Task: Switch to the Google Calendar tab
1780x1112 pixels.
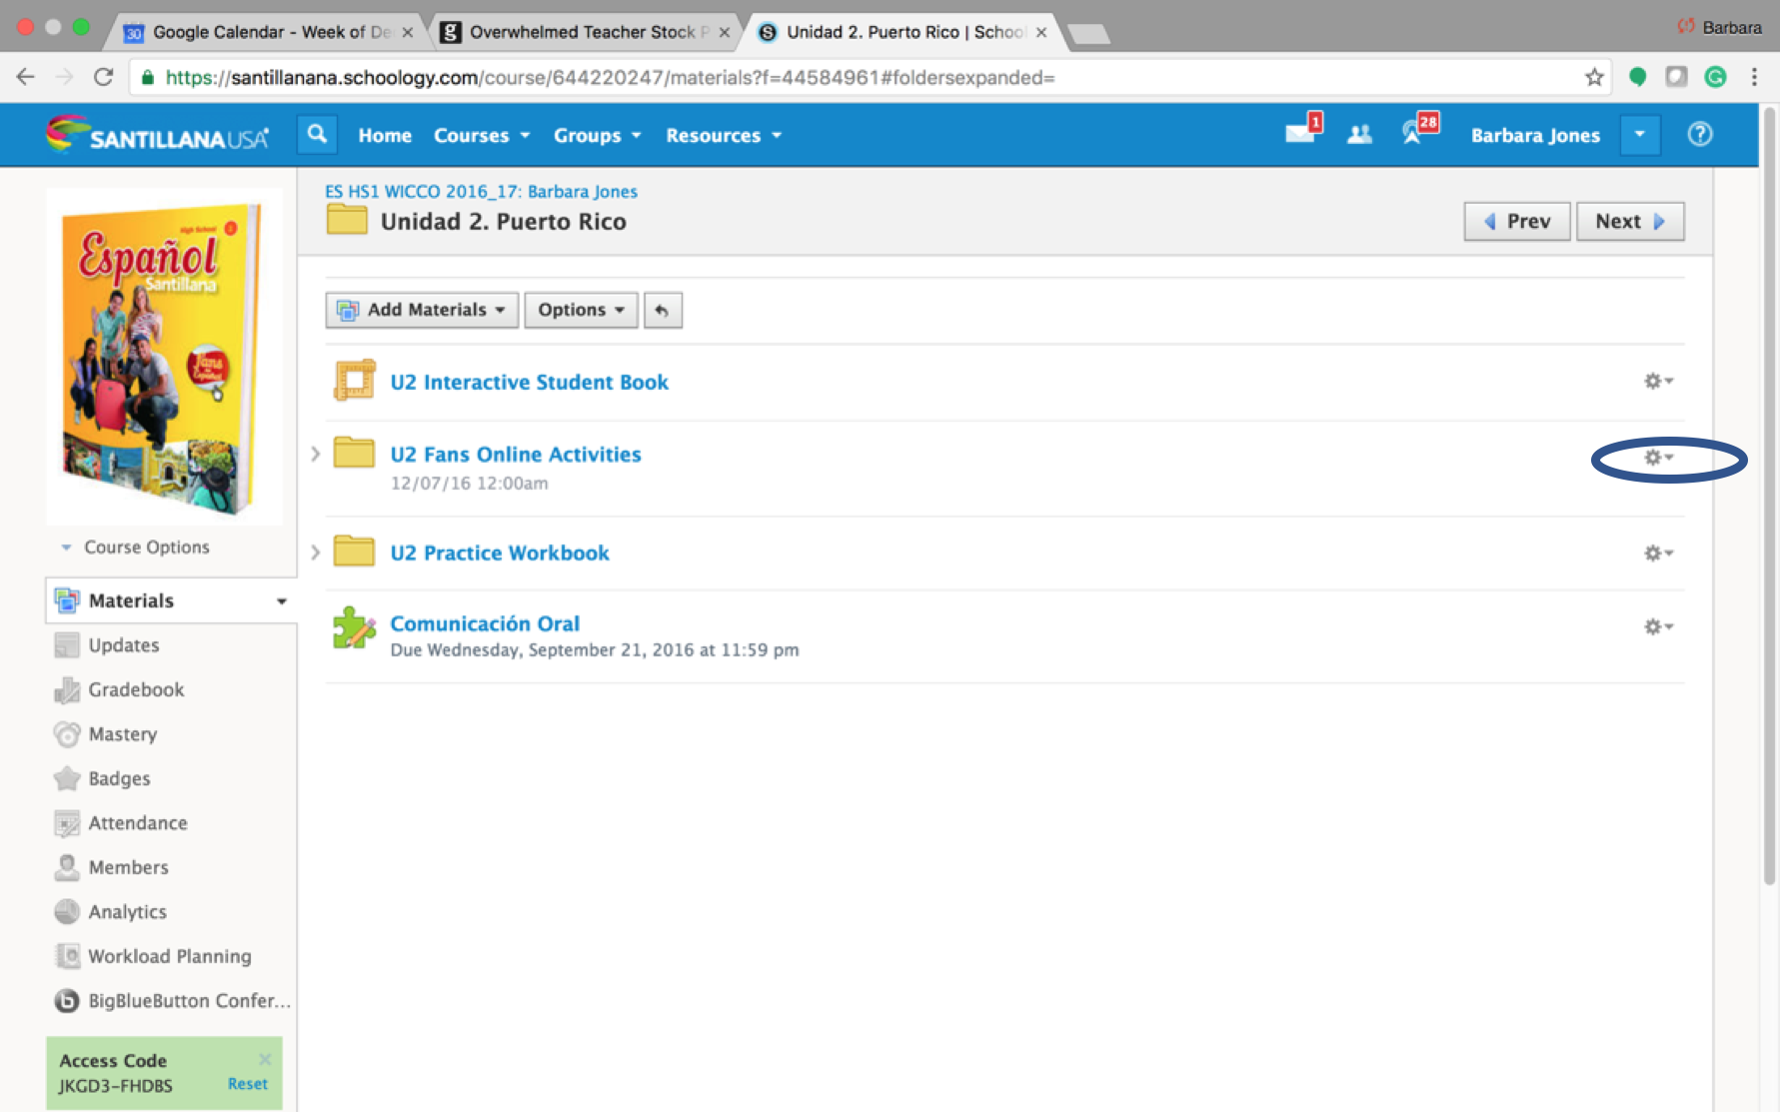Action: click(x=260, y=31)
